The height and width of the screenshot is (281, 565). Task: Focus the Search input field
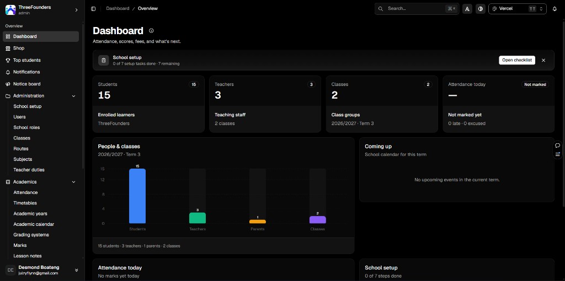click(417, 9)
